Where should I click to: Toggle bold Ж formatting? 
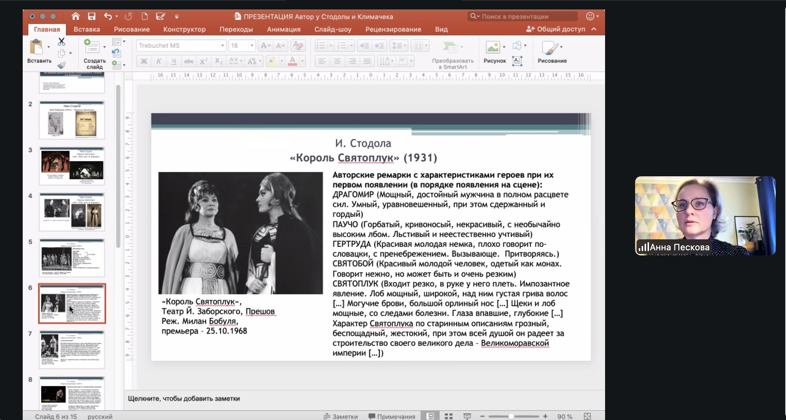pos(144,61)
